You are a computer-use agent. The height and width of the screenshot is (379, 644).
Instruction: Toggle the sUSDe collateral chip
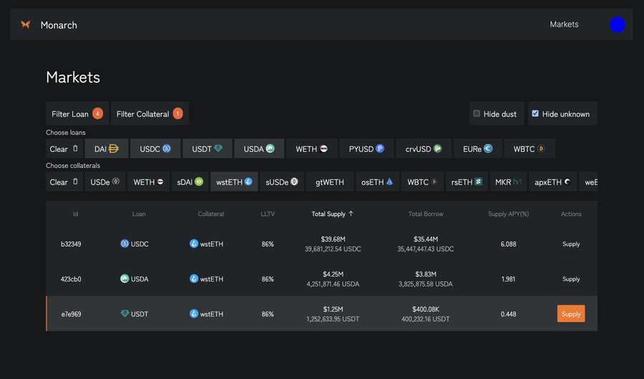[282, 182]
